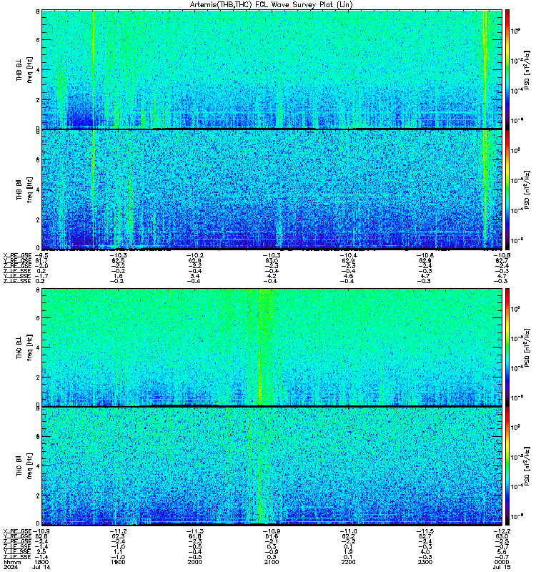Viewport: 536px width, 572px height.
Task: Click the color bar beside the THB B∥ panel
Action: point(507,189)
